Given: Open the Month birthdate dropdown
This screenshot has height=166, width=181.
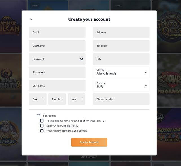Looking at the screenshot, I should [57, 99].
